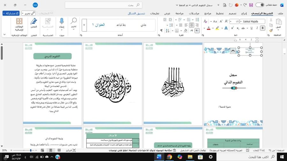
Task: Click the search box (بحث) in title bar
Action: tap(103, 5)
